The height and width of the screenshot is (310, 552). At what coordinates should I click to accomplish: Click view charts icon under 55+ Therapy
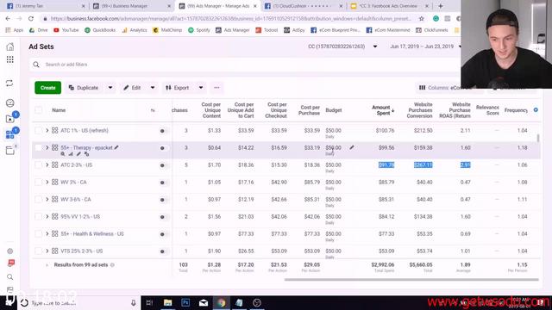71,154
